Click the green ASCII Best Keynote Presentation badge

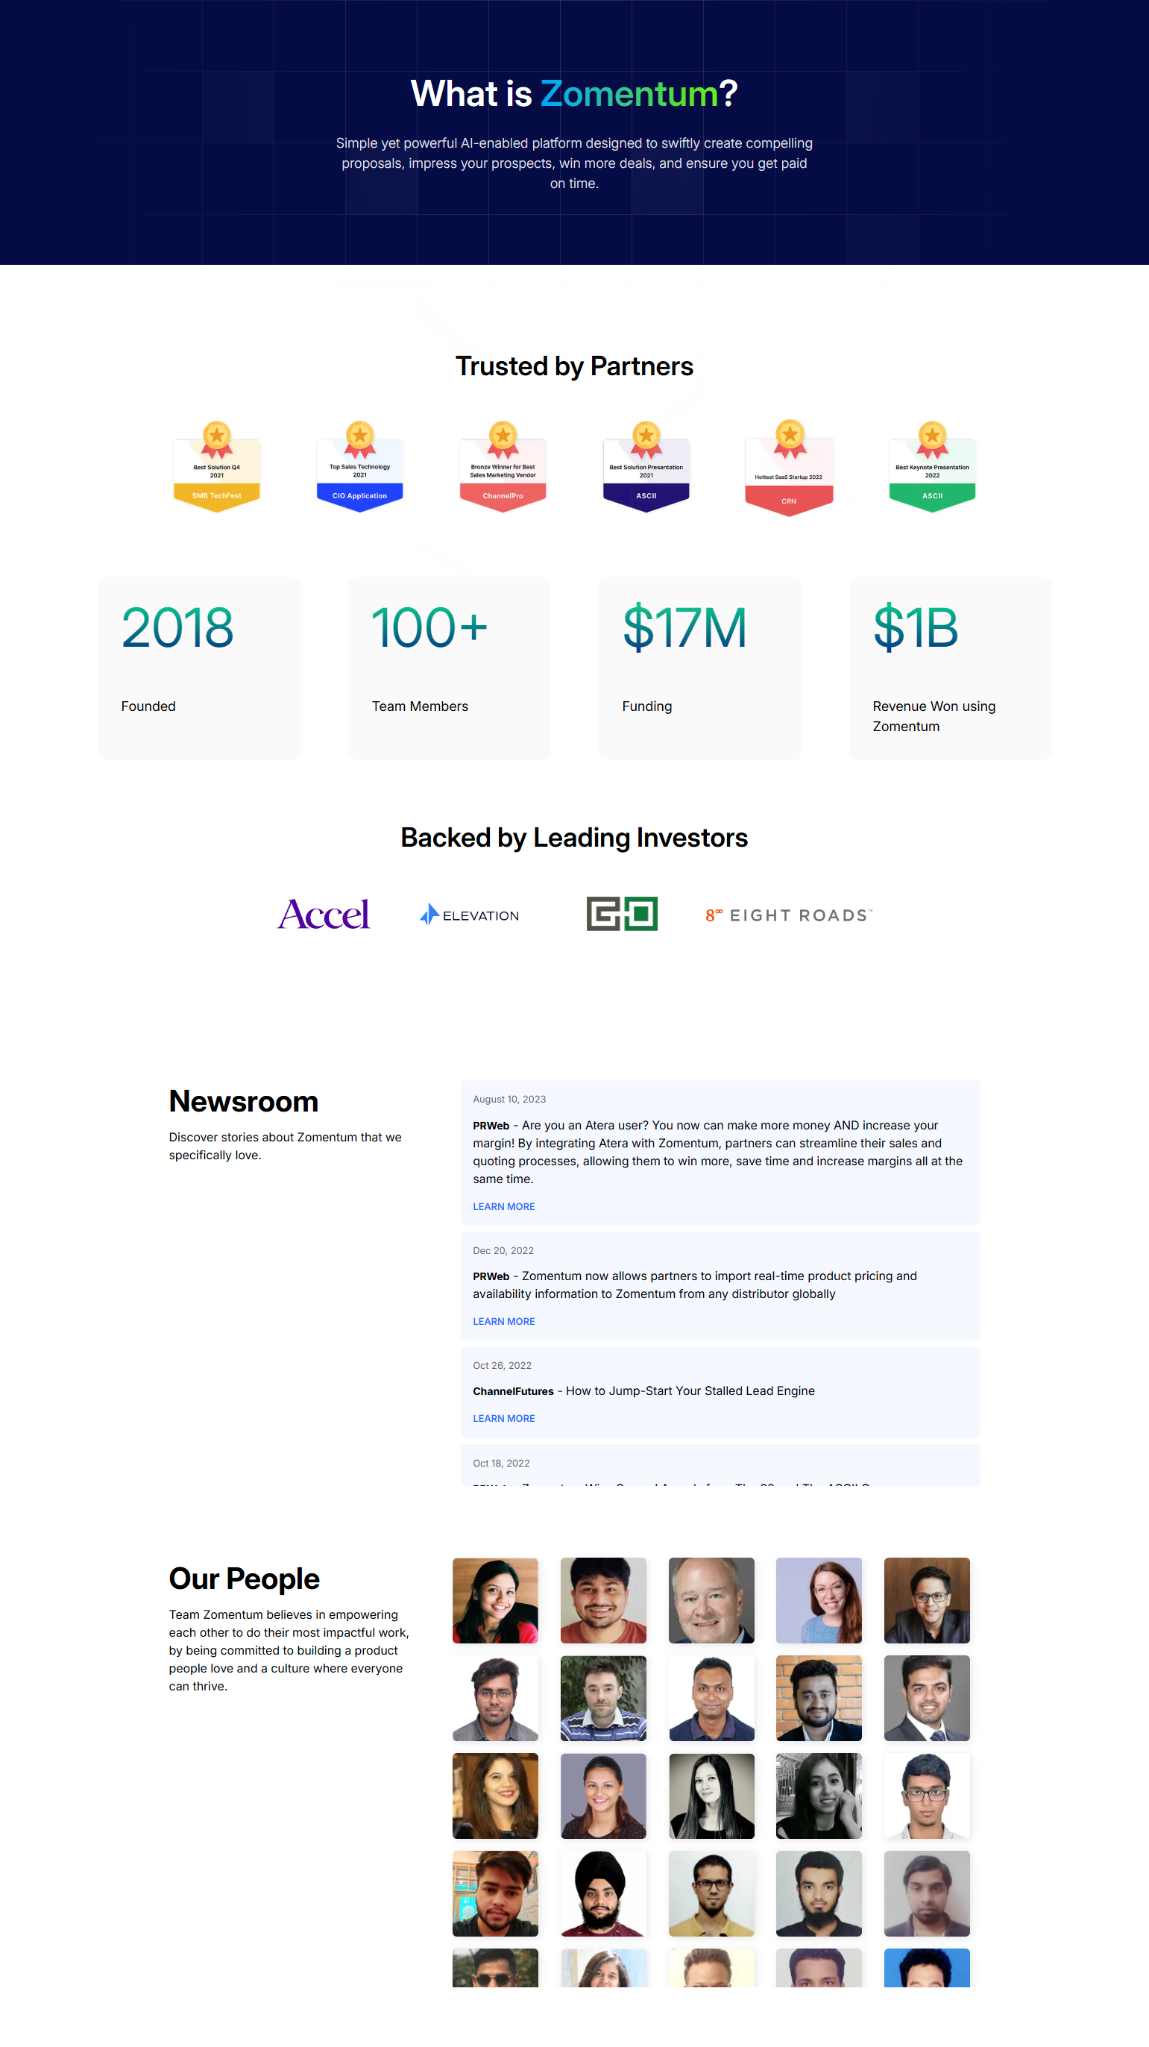932,468
